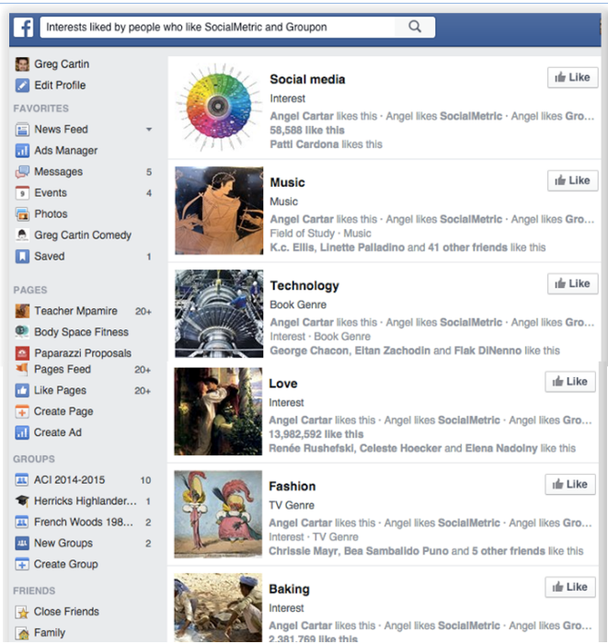Click Greg Cartin profile picture icon

pos(22,64)
